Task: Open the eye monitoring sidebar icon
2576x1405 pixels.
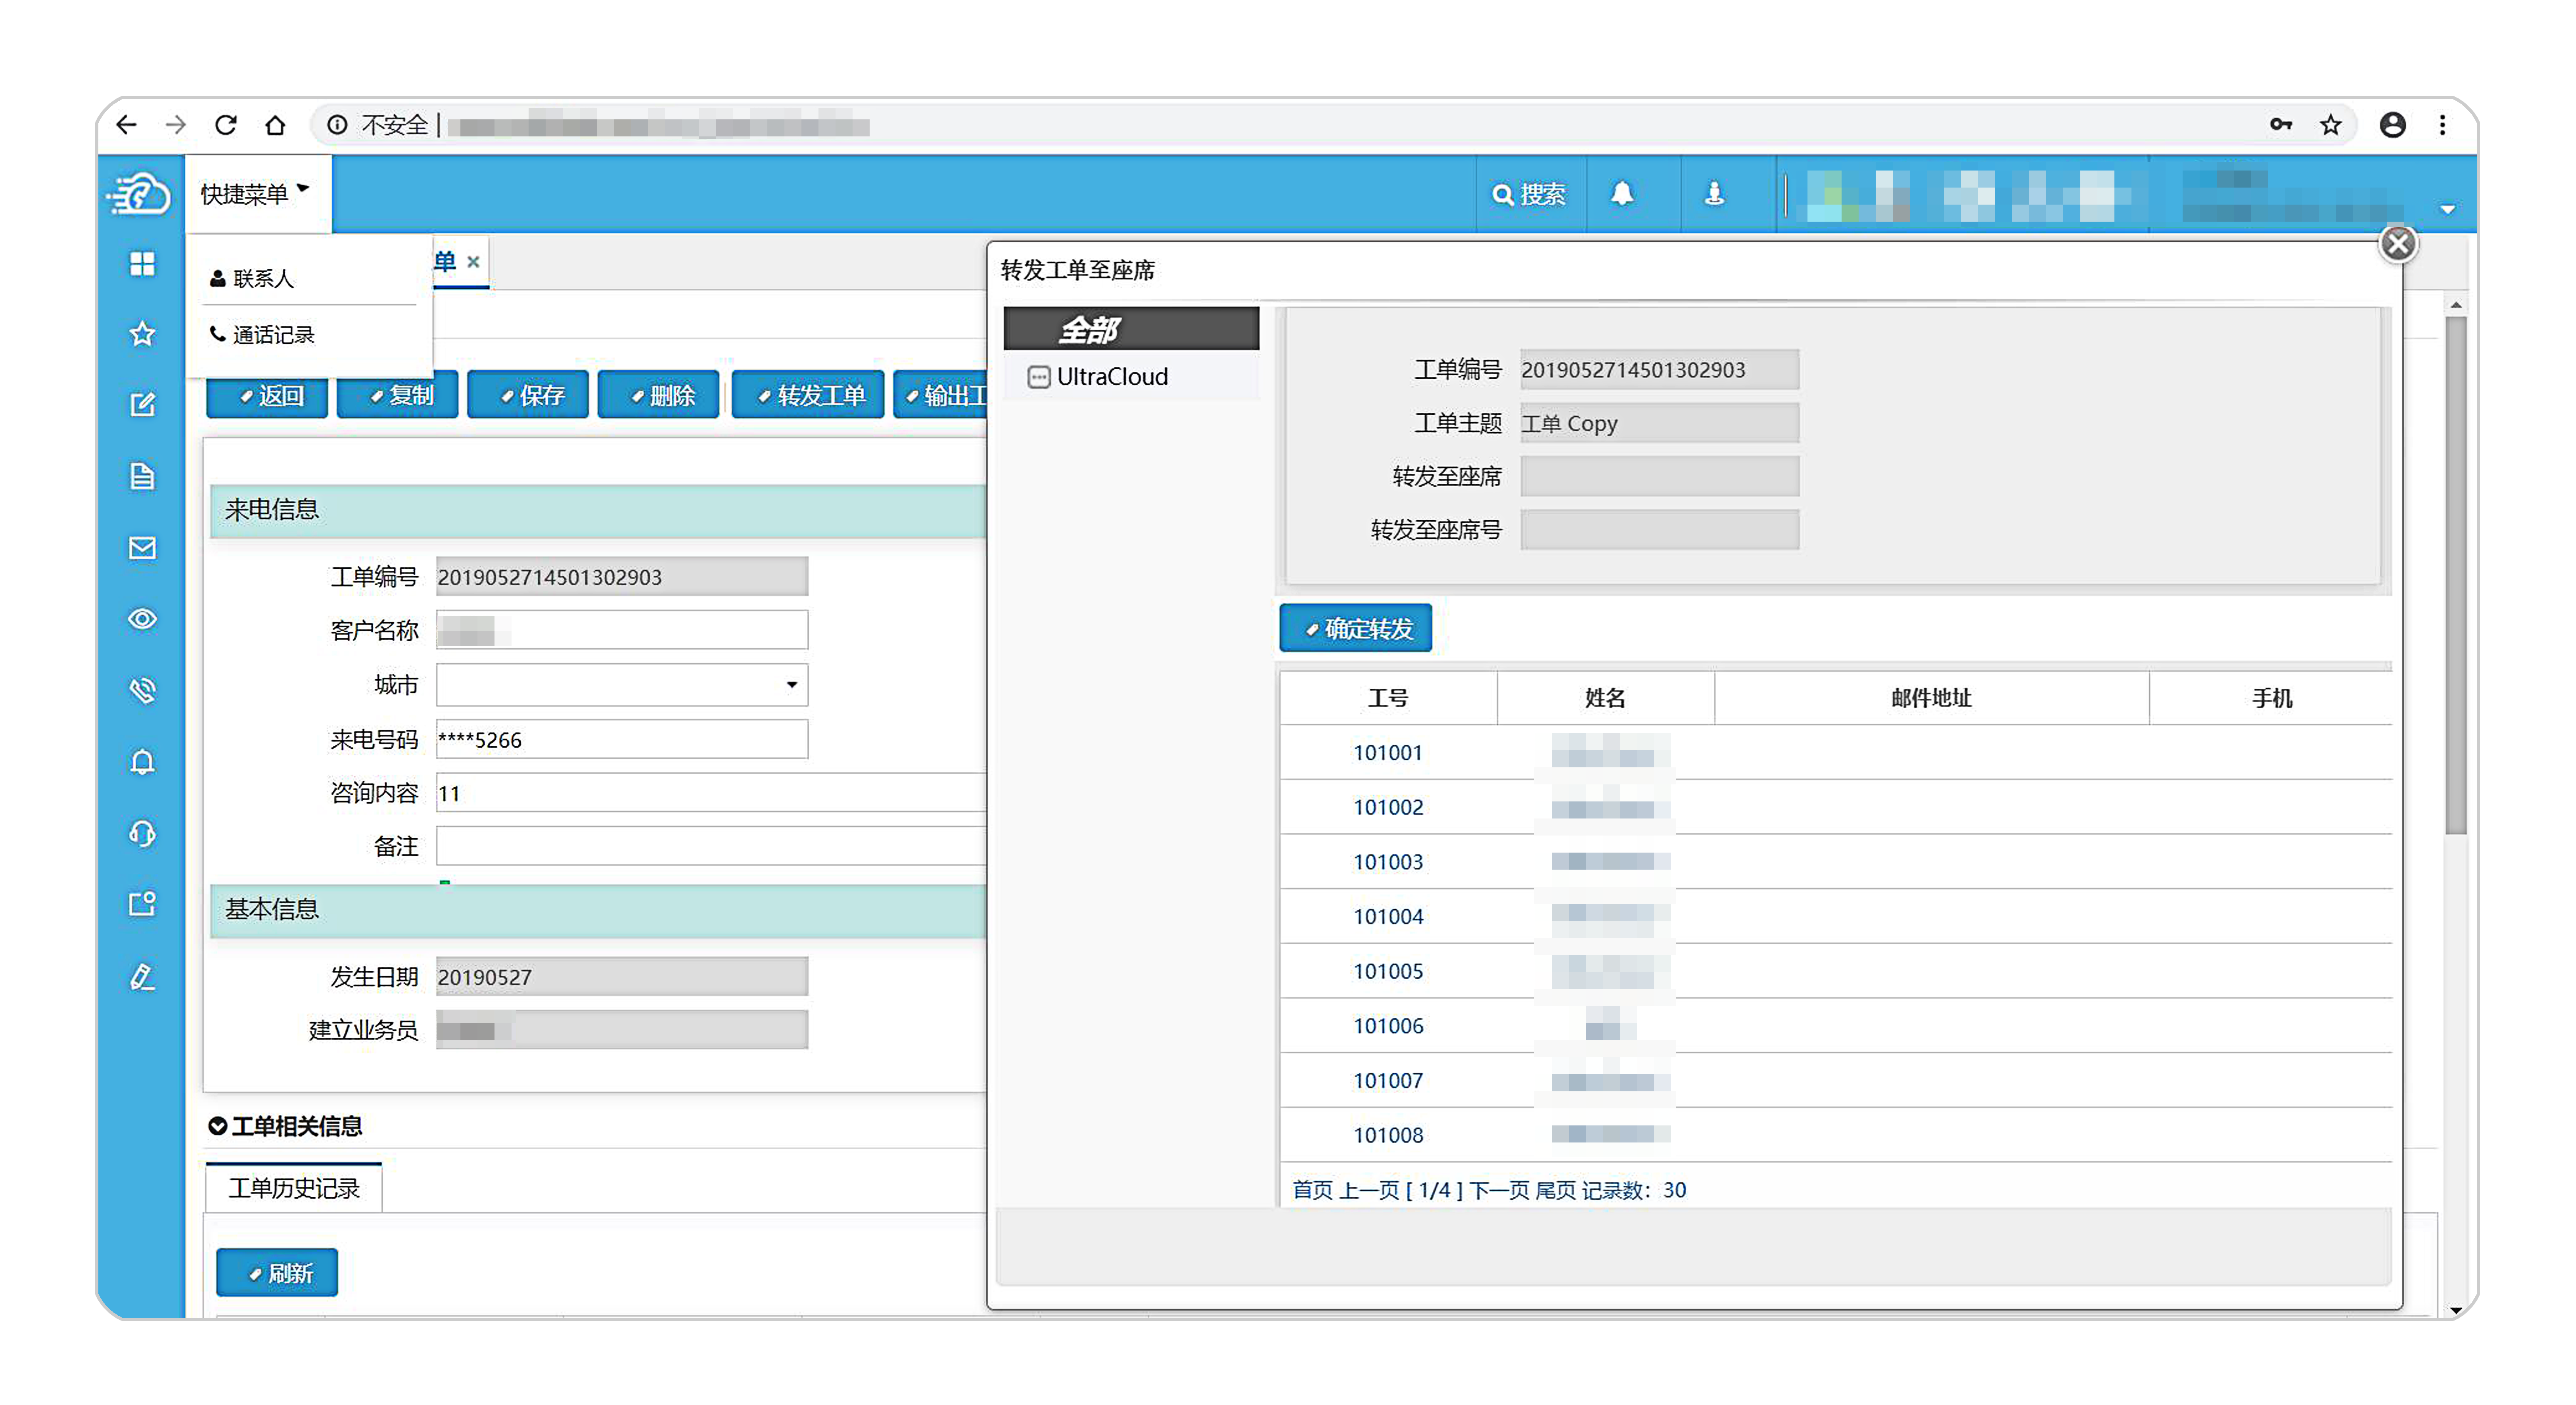Action: coord(142,619)
